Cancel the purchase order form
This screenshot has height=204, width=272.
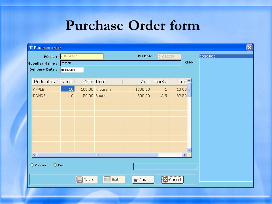click(172, 180)
